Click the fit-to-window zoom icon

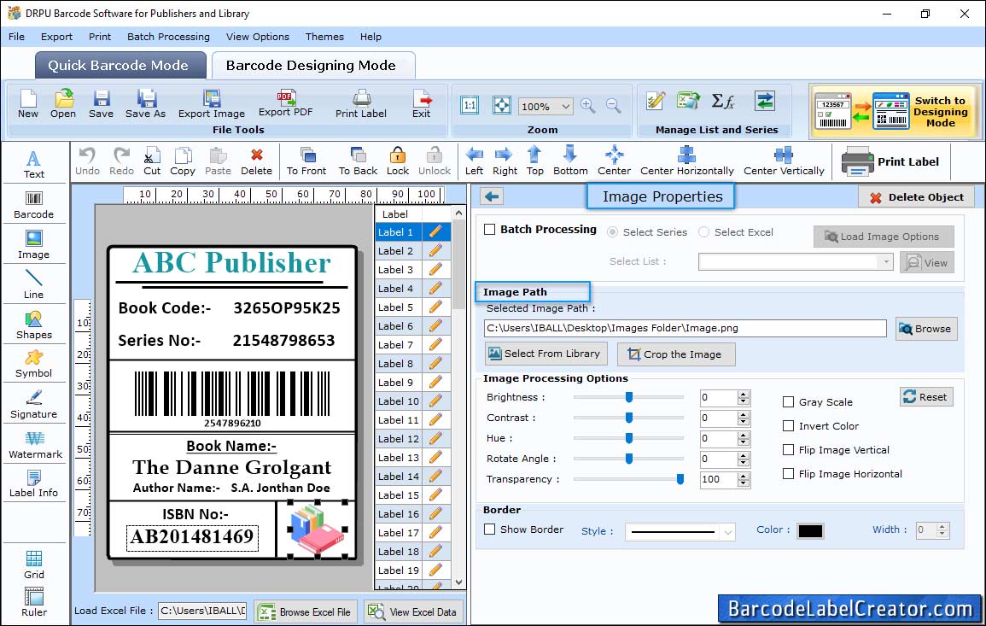tap(501, 106)
